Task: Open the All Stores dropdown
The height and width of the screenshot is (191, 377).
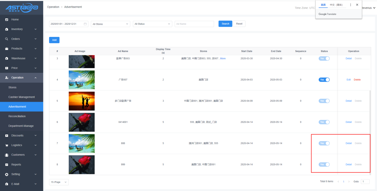Action: point(110,24)
